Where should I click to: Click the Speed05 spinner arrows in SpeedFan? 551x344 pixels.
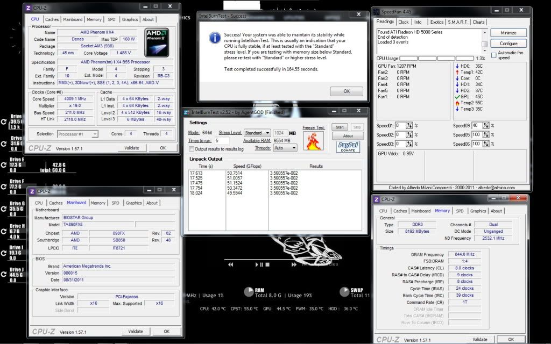(486, 135)
